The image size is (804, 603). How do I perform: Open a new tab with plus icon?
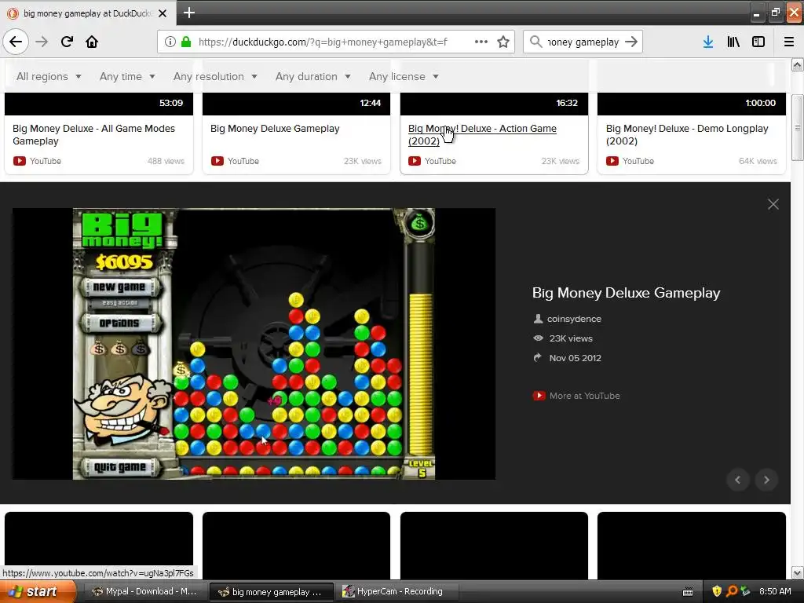[188, 13]
